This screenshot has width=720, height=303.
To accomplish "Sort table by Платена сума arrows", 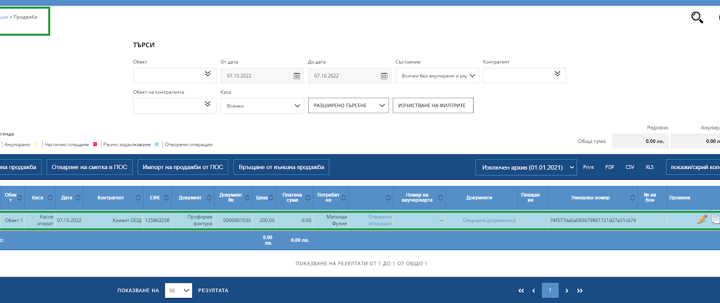I will pos(308,198).
